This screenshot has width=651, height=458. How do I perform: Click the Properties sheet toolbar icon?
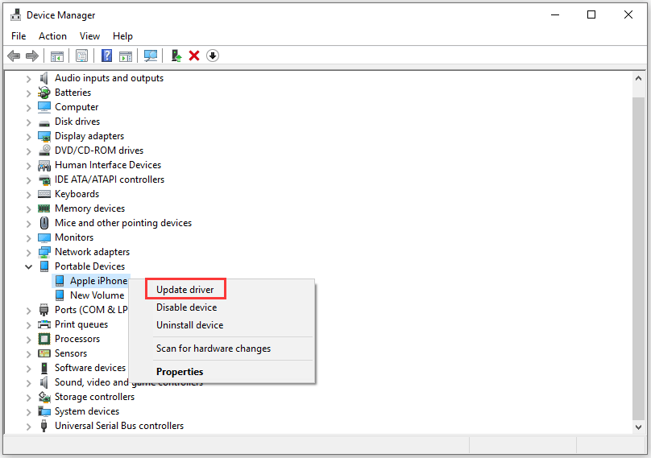coord(82,56)
